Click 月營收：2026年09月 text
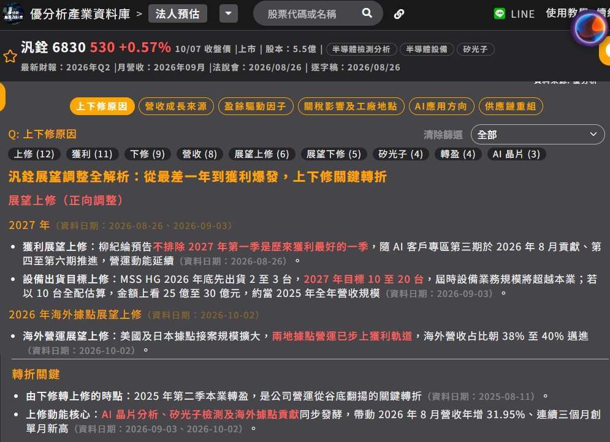Image resolution: width=610 pixels, height=442 pixels. click(161, 67)
